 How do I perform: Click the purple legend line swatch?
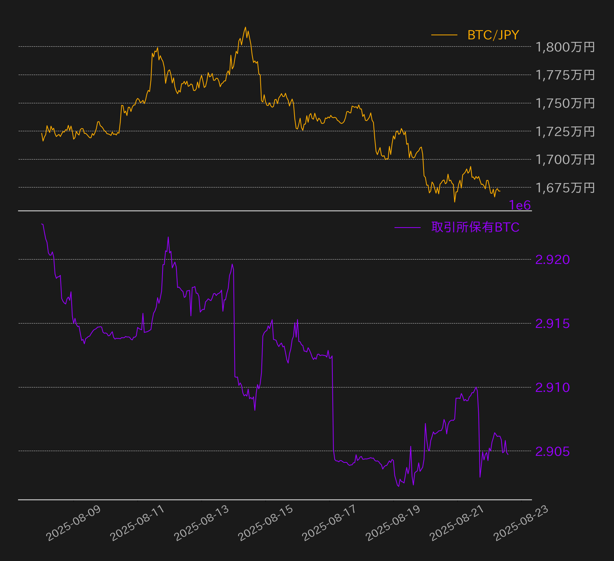point(407,228)
